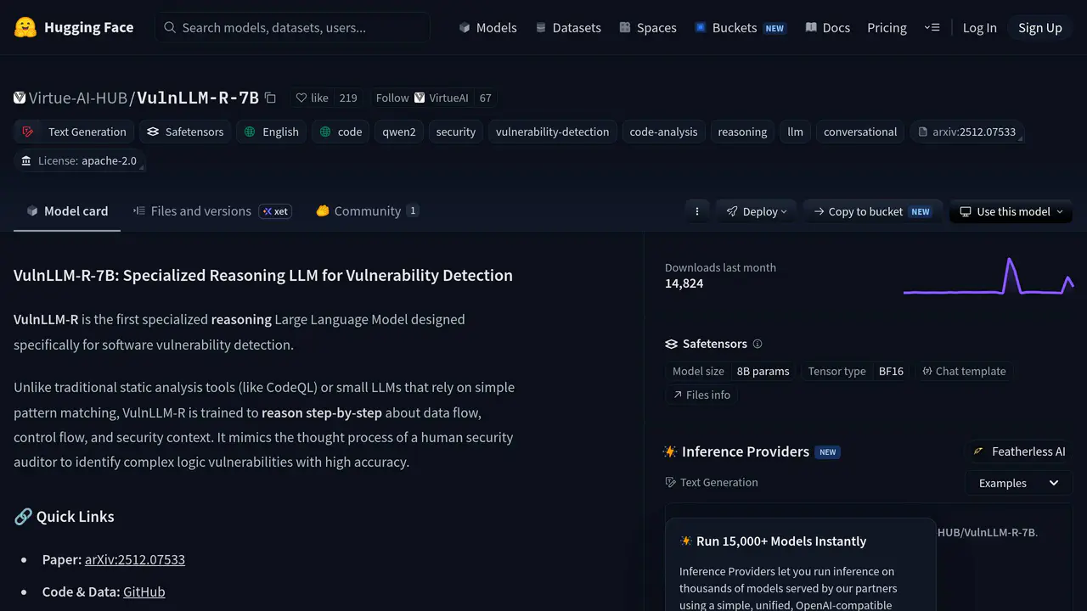Open Docs in the navigation bar
The height and width of the screenshot is (611, 1087).
click(827, 27)
